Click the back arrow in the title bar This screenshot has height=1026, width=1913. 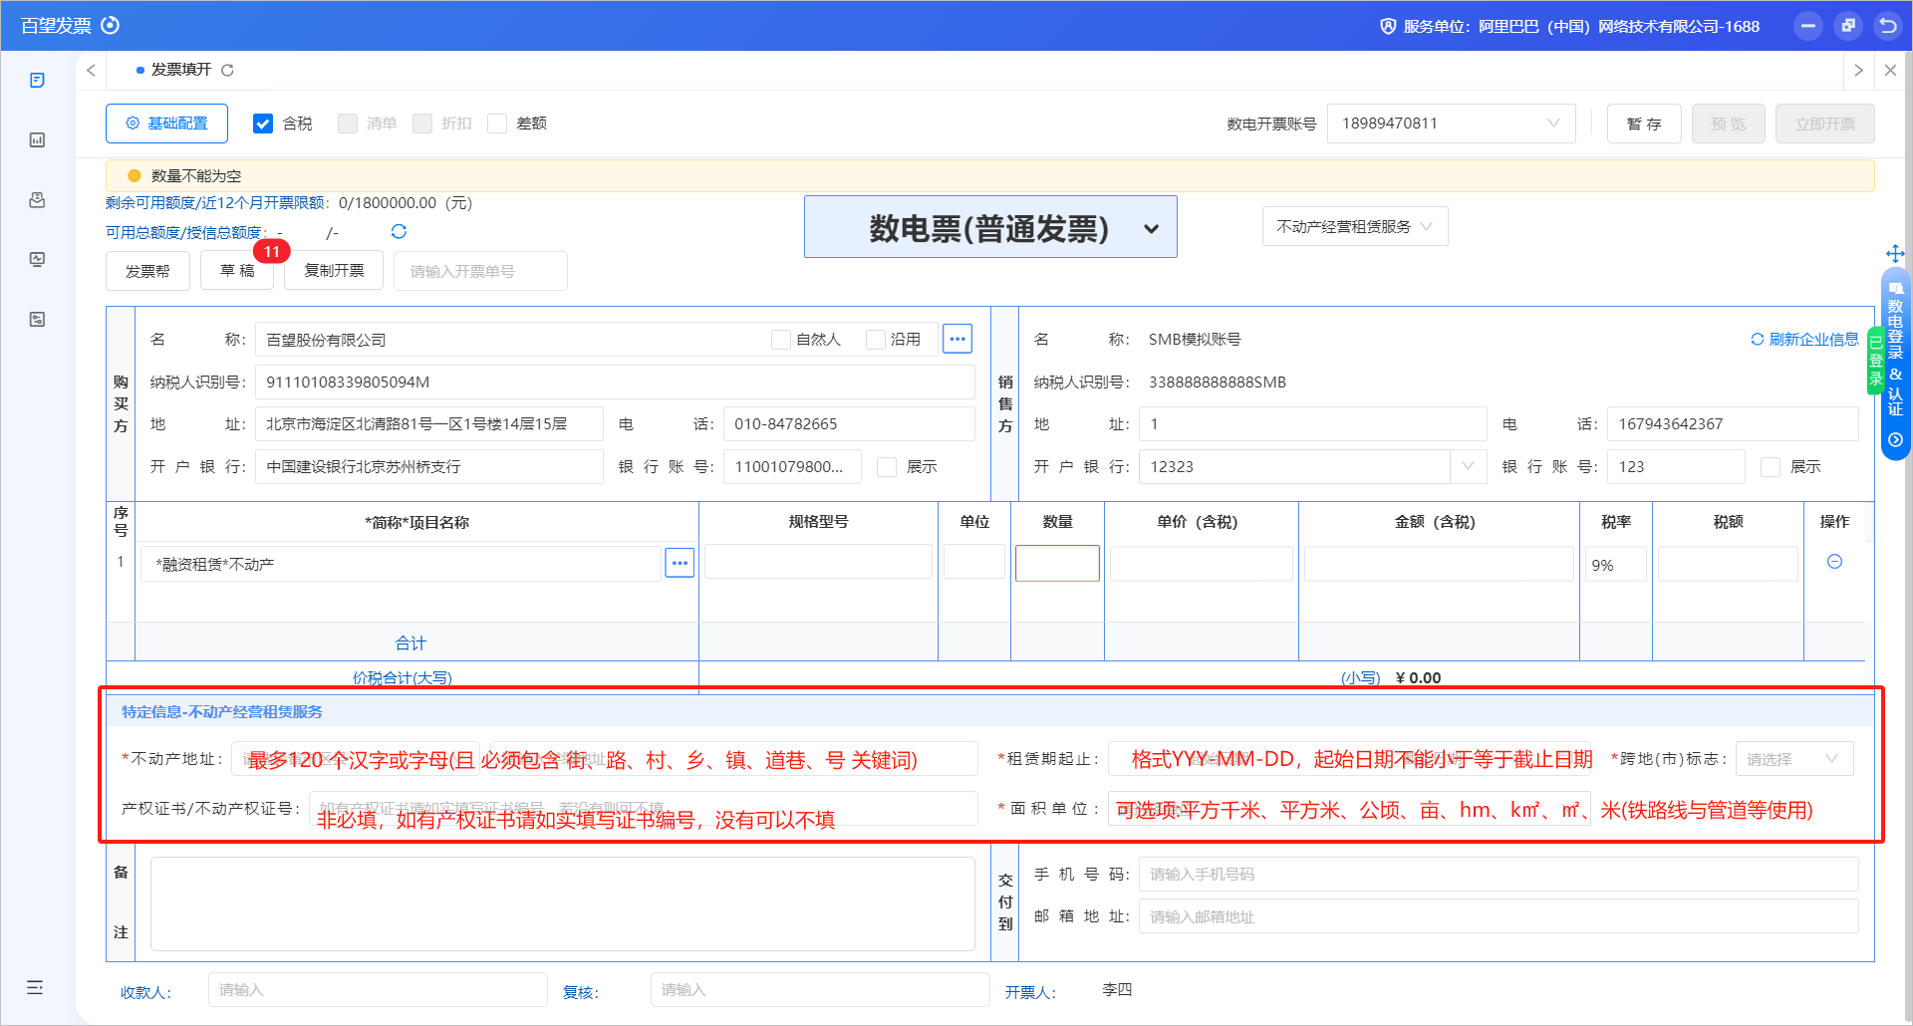tap(1887, 26)
